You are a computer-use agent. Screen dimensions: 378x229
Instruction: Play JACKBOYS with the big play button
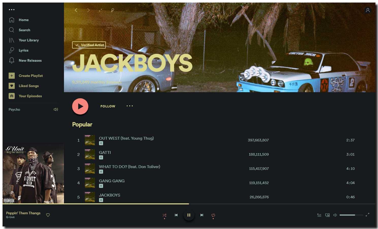coord(80,106)
